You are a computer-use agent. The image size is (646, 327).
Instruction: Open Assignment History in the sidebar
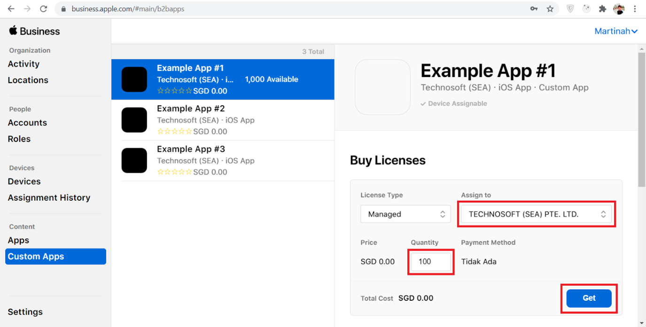pyautogui.click(x=49, y=198)
